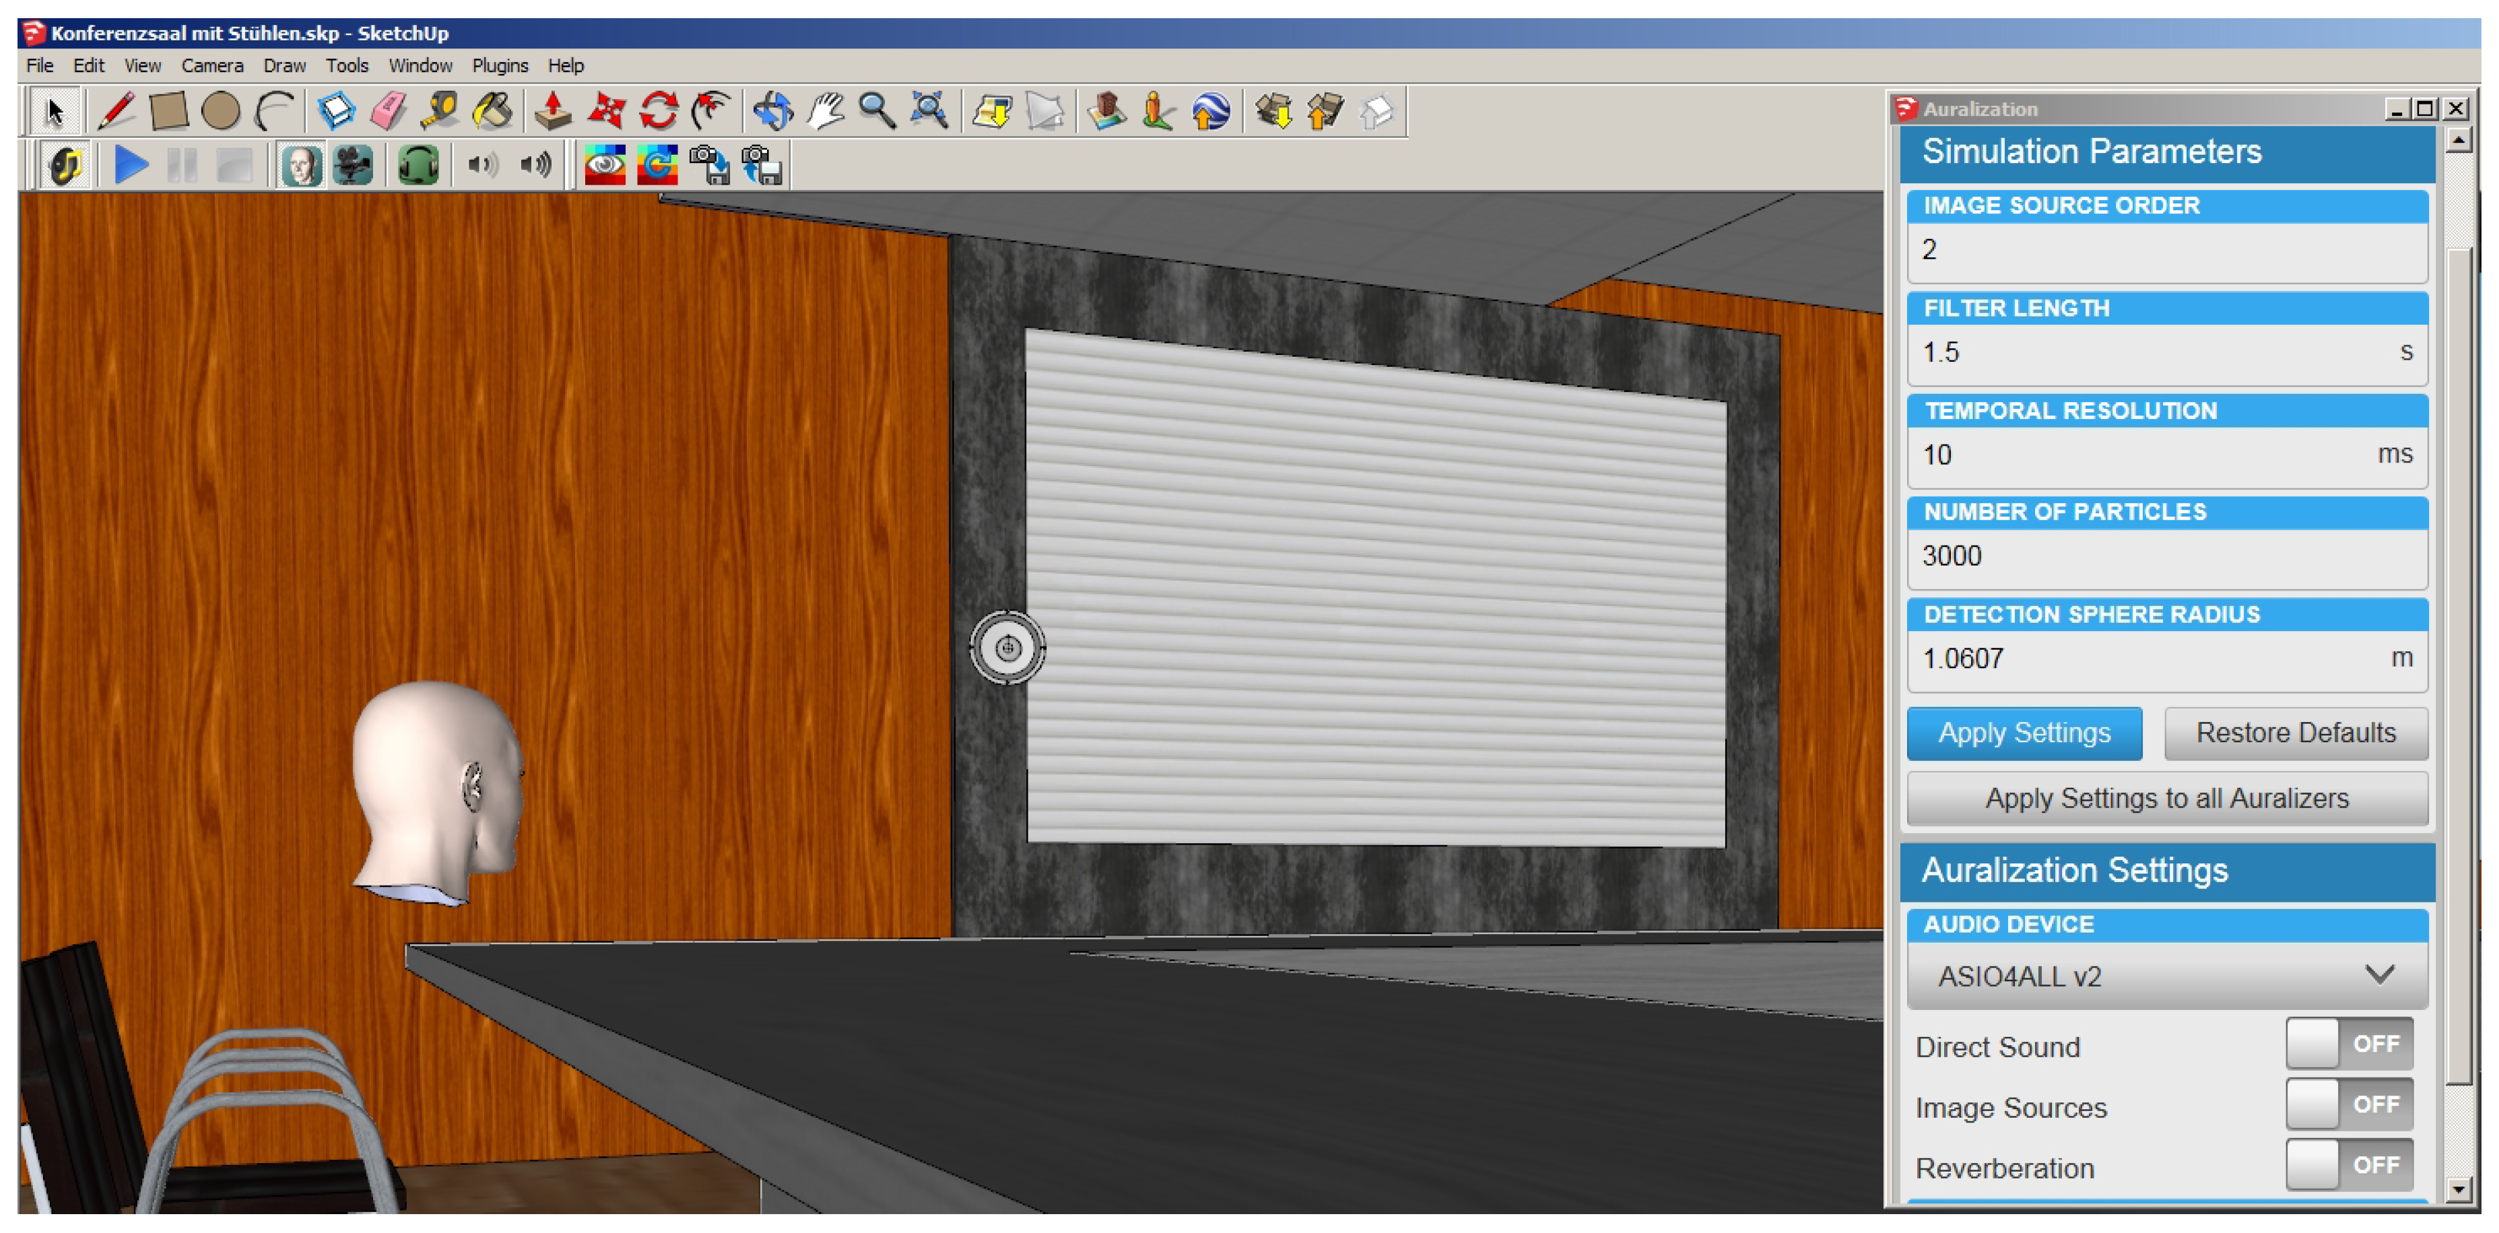This screenshot has width=2499, height=1233.
Task: Select the Paint Bucket tool
Action: pyautogui.click(x=493, y=110)
